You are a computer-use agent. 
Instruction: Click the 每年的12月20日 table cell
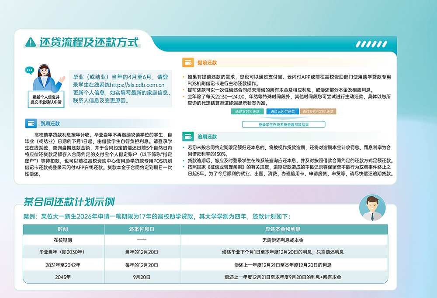(142, 265)
